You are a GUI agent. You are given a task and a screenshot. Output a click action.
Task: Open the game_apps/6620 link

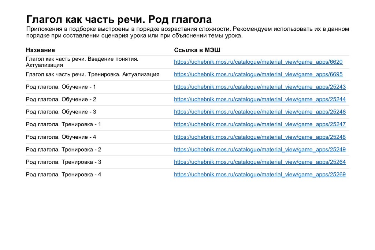pos(258,62)
